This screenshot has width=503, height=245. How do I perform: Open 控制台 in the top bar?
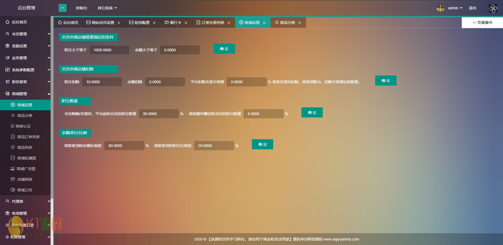(81, 8)
